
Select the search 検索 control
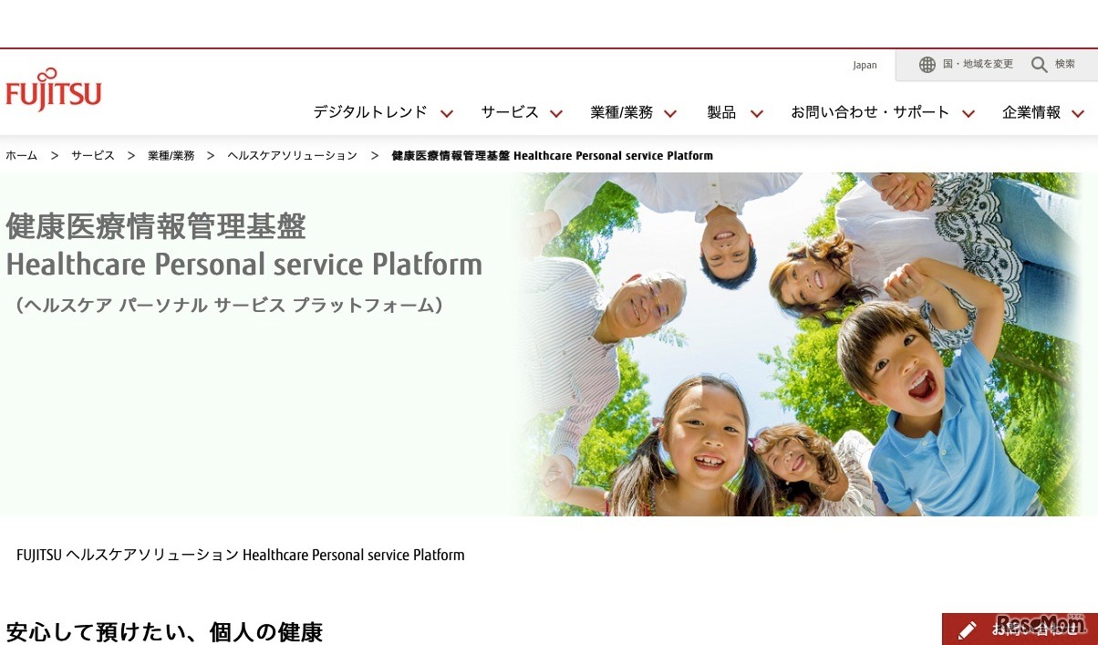(x=1055, y=64)
